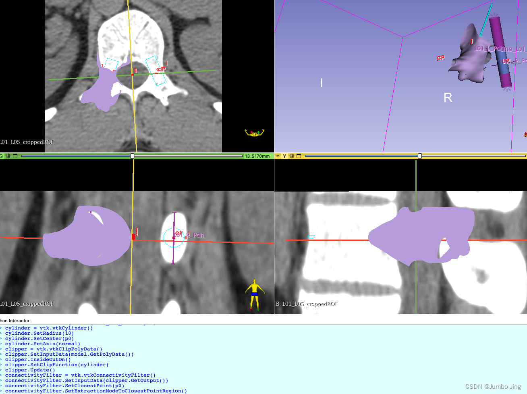
Task: Click the Python Interactor panel title
Action: (x=15, y=321)
